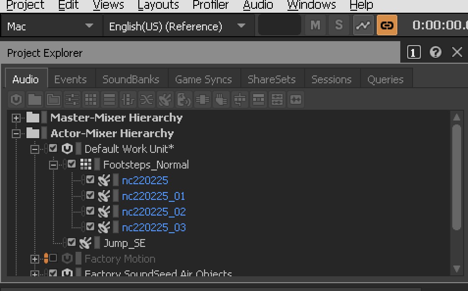Click the Actor-Mixer sliders toolbar icon

72,99
